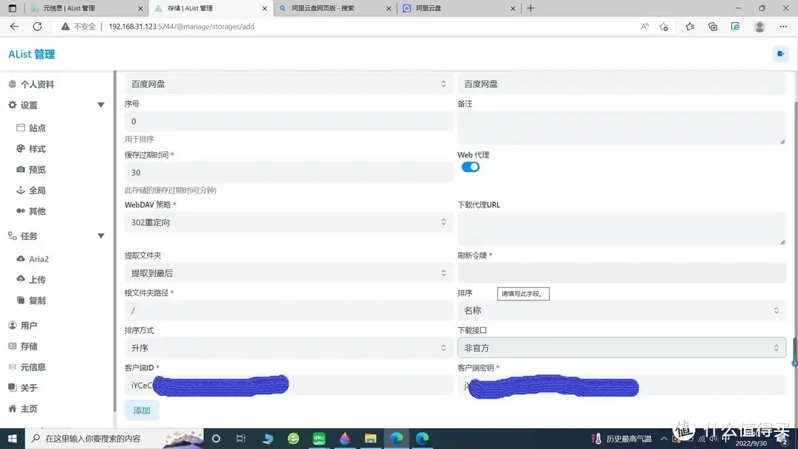Screen dimensions: 798x449
Task: Collapse the 任务 sidebar section
Action: tap(100, 236)
